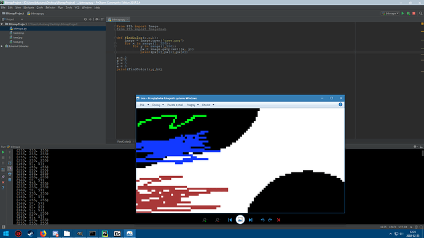The height and width of the screenshot is (238, 424).
Task: Rotate the photo counterclockwise in Photo Viewer
Action: [x=262, y=220]
